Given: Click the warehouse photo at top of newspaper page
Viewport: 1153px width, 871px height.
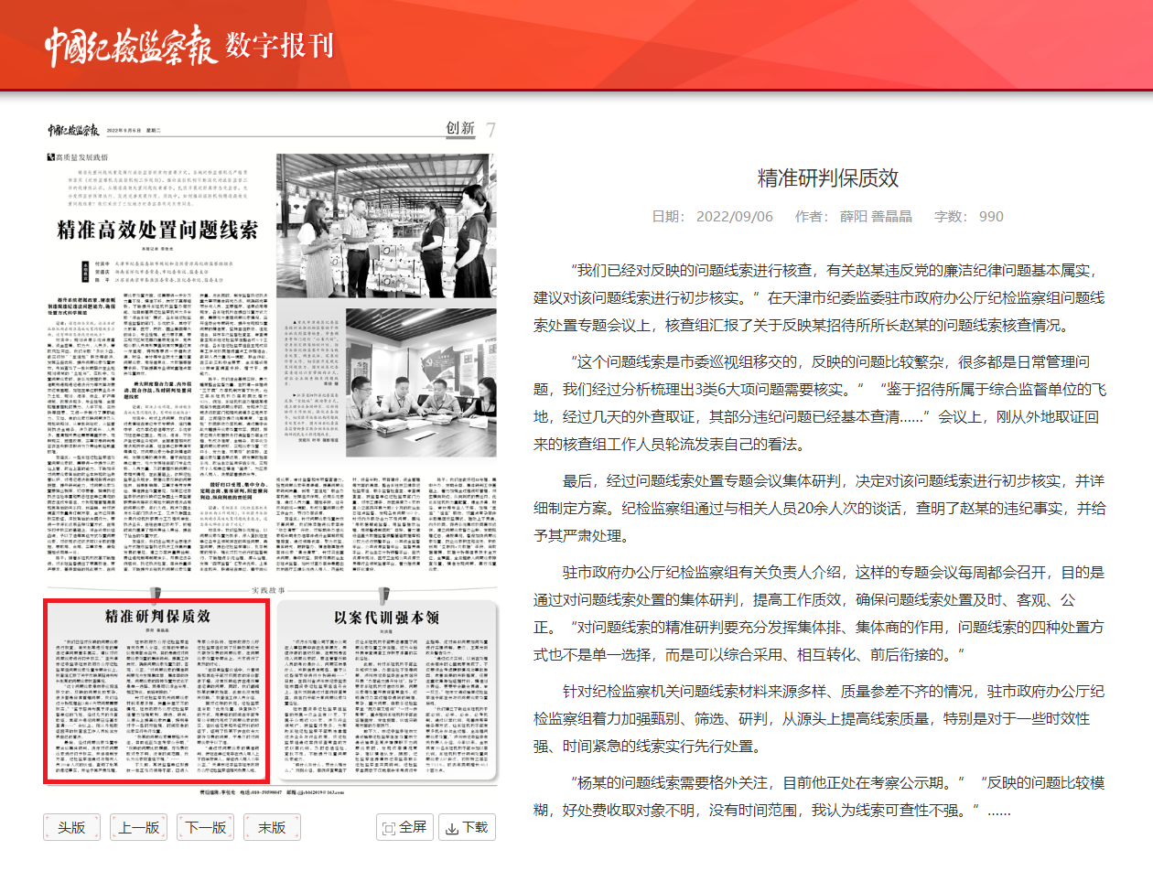Looking at the screenshot, I should [x=385, y=225].
